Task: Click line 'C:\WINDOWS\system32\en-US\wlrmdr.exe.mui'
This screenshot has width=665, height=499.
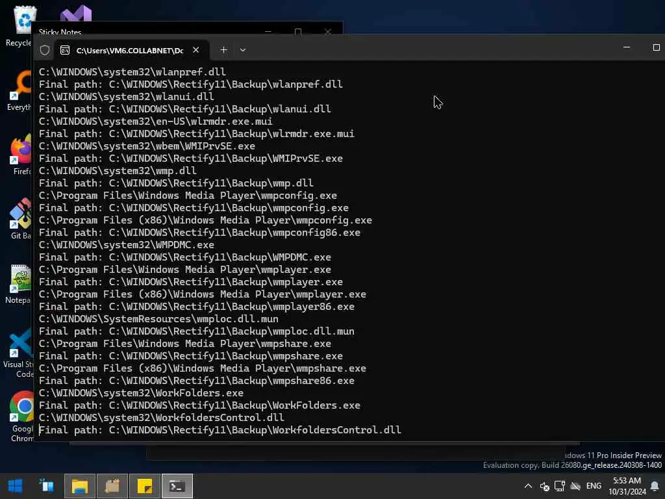Action: (x=156, y=122)
